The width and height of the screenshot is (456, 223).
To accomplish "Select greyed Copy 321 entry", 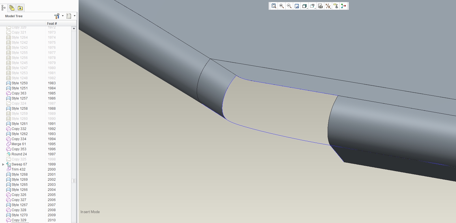I will (x=16, y=32).
